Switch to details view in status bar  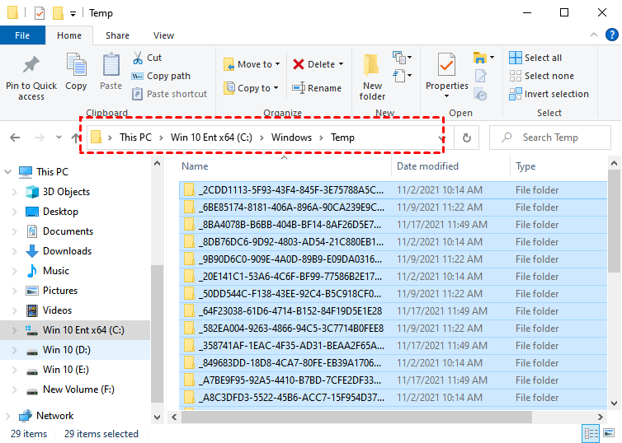tap(592, 433)
